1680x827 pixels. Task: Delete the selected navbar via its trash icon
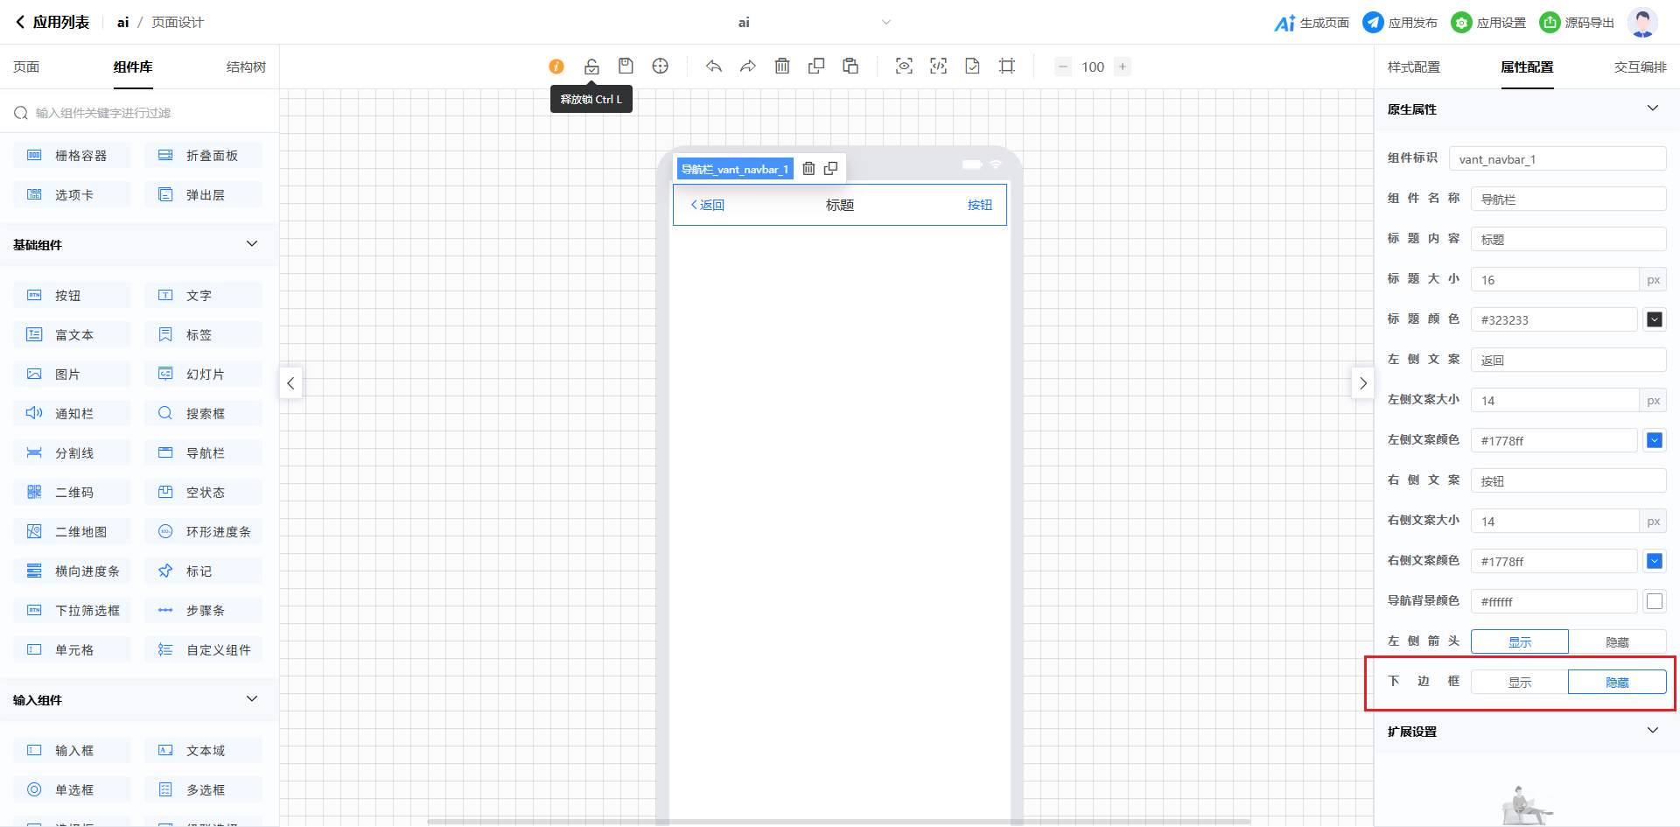tap(808, 169)
